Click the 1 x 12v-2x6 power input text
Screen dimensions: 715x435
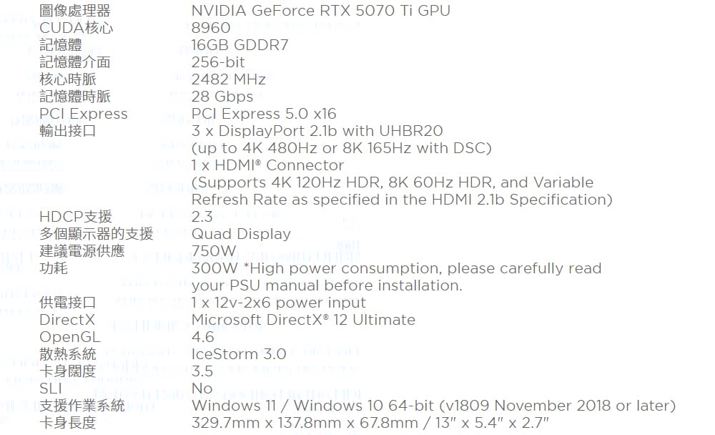pyautogui.click(x=279, y=303)
